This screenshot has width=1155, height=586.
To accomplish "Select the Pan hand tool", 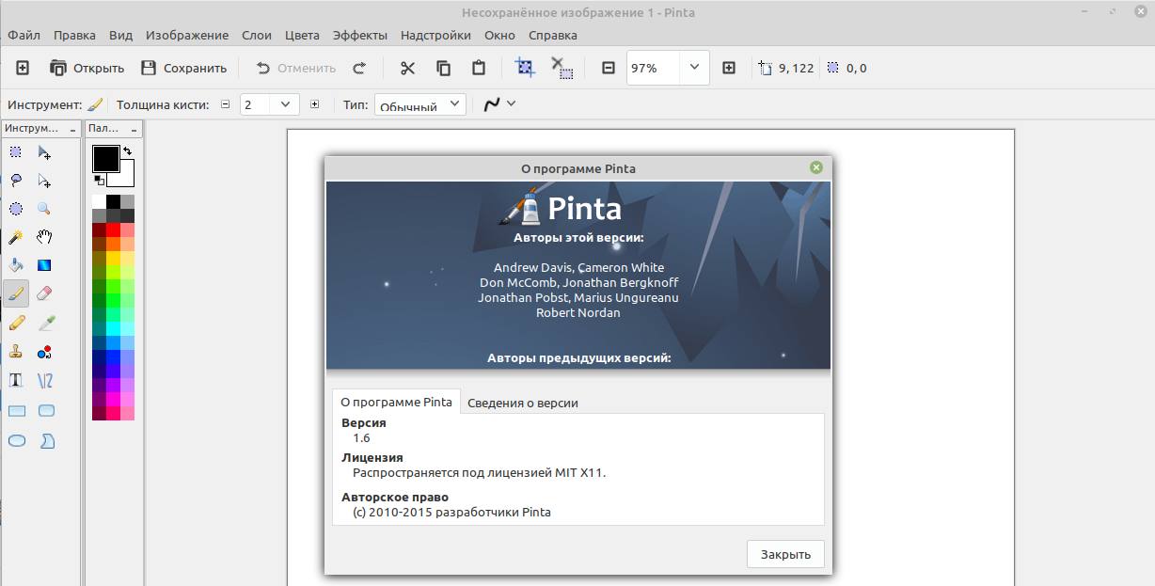I will tap(44, 237).
